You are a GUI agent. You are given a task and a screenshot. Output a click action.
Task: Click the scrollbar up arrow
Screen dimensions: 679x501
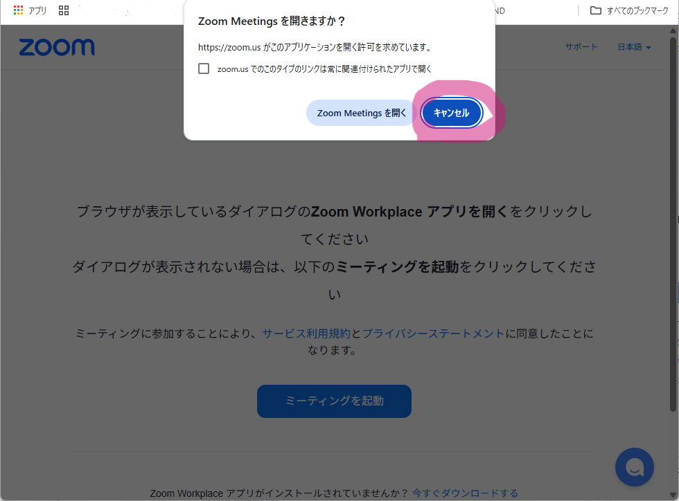point(673,30)
